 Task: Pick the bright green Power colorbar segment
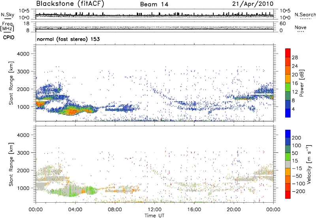pyautogui.click(x=288, y=87)
